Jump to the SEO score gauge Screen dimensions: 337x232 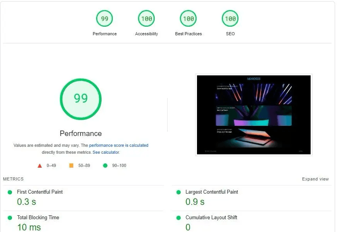click(x=230, y=19)
